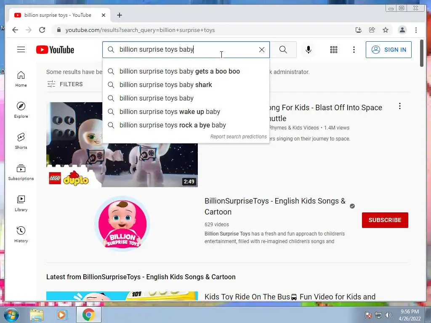The image size is (431, 323).
Task: Click the page vertical scrollbar thumb
Action: tap(422, 53)
